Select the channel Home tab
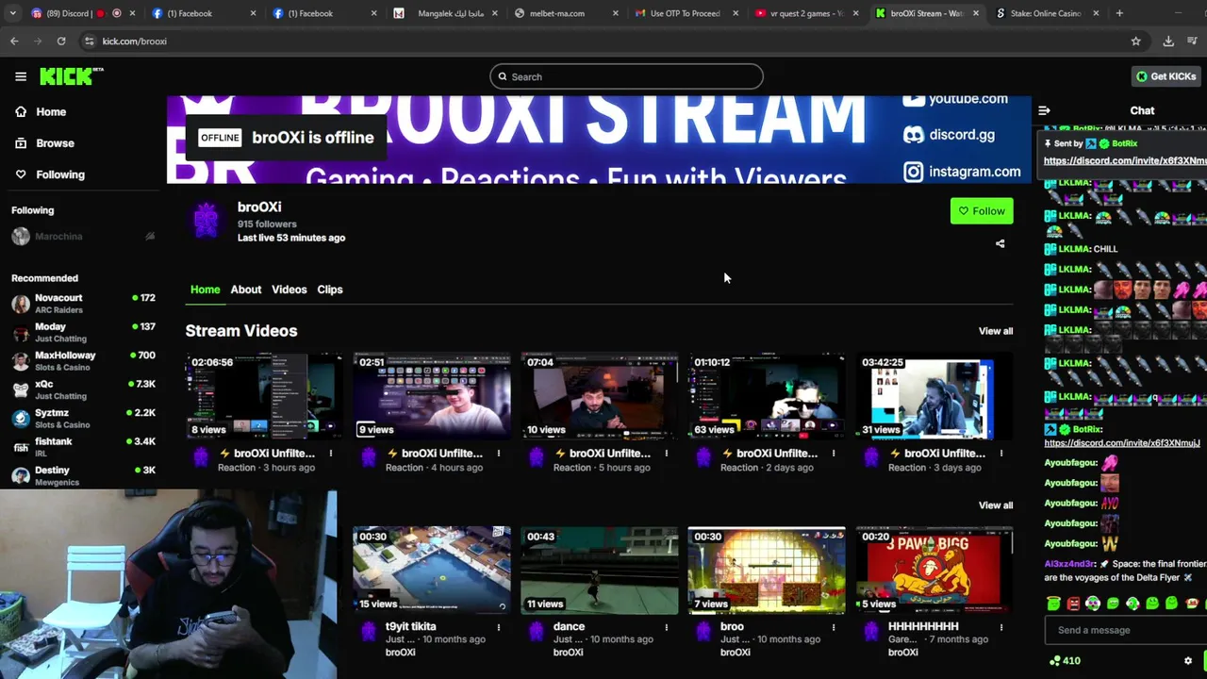The width and height of the screenshot is (1207, 679). 205,290
